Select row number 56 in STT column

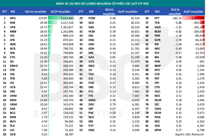147,18
